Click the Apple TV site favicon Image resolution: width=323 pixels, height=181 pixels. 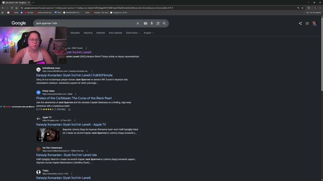[x=38, y=119]
